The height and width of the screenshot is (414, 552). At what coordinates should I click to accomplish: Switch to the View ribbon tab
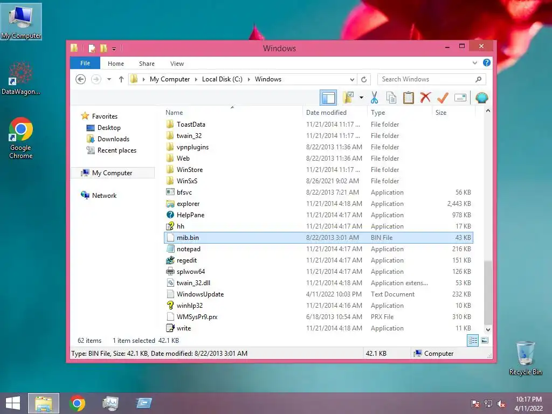177,64
